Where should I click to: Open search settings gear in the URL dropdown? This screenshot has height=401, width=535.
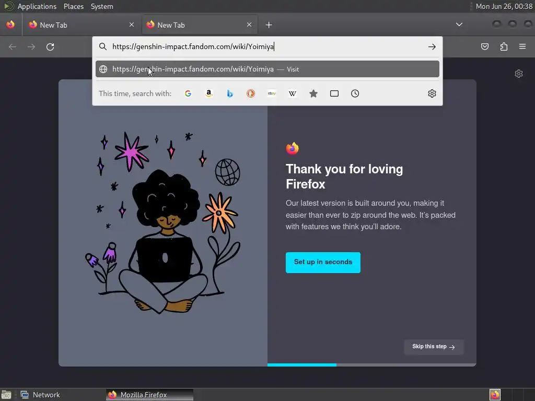coord(432,93)
